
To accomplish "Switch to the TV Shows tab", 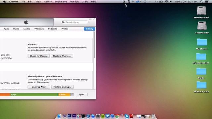I will 39,29.
